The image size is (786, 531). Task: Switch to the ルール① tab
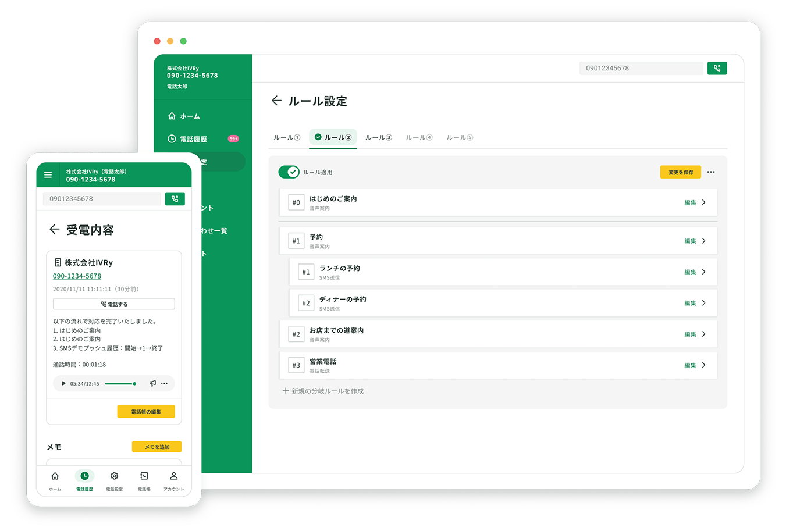coord(287,138)
